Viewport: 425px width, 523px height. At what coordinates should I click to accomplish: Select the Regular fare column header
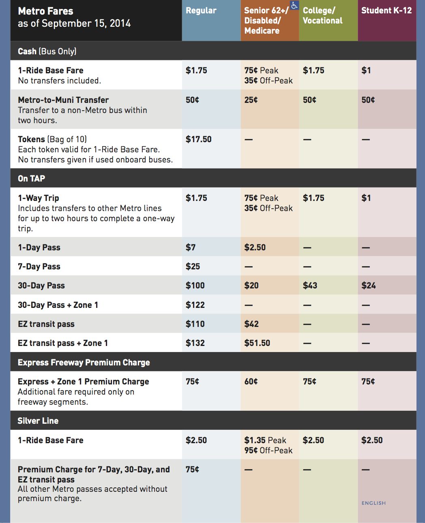pyautogui.click(x=201, y=11)
